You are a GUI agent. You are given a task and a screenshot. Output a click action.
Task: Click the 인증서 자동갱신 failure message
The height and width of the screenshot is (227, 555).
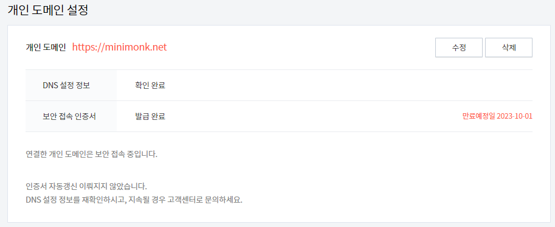click(86, 186)
